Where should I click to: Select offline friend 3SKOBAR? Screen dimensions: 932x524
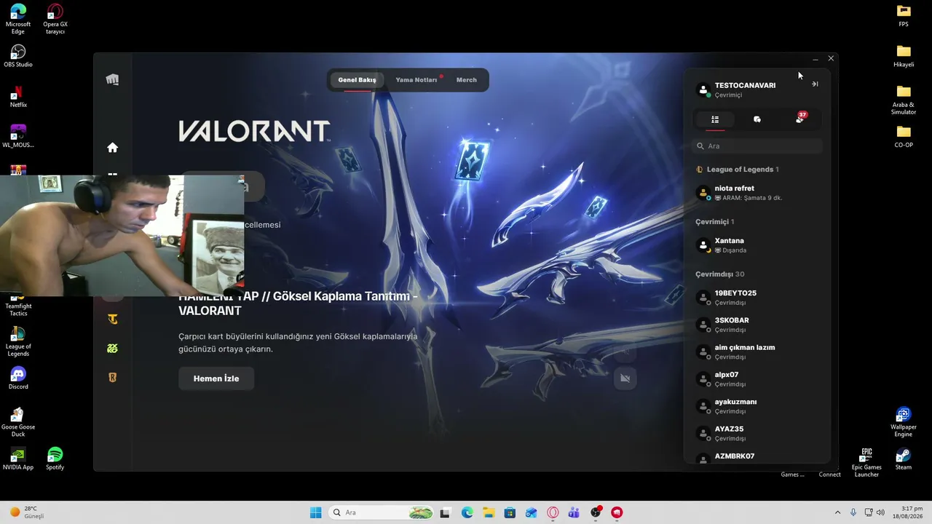click(x=757, y=325)
